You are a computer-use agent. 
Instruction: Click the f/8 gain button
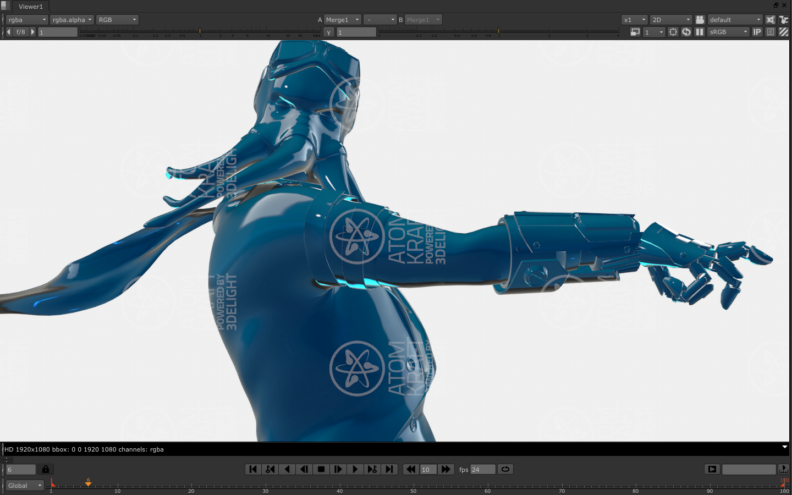20,32
